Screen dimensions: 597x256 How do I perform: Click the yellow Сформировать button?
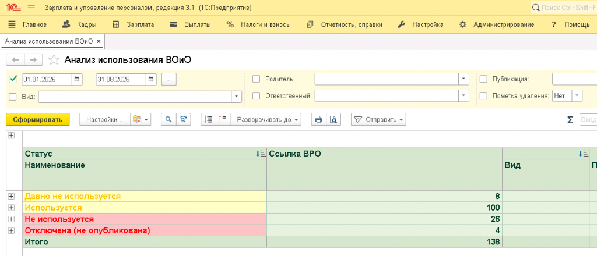(x=38, y=120)
